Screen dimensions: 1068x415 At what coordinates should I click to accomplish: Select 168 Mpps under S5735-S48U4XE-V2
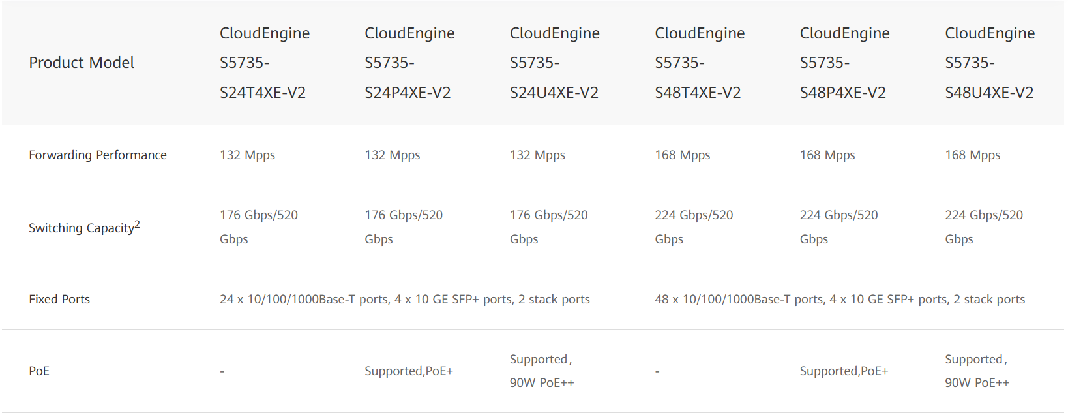[972, 155]
